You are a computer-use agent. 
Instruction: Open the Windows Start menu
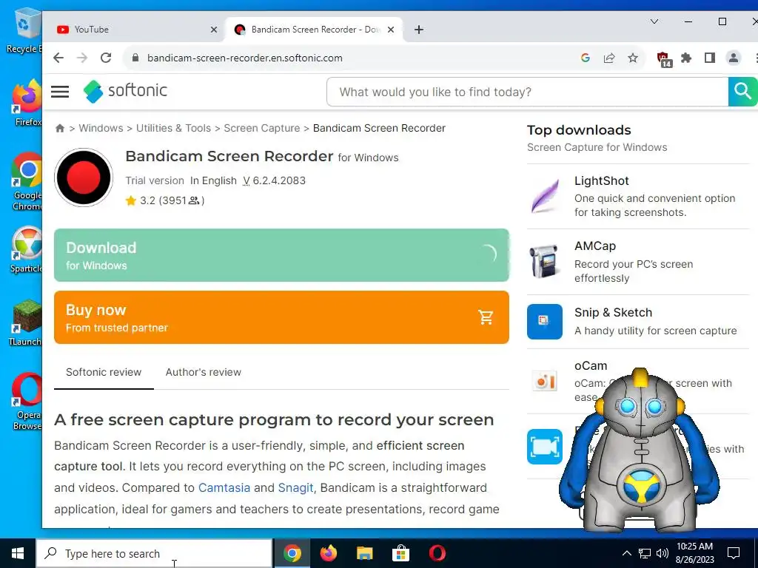18,553
